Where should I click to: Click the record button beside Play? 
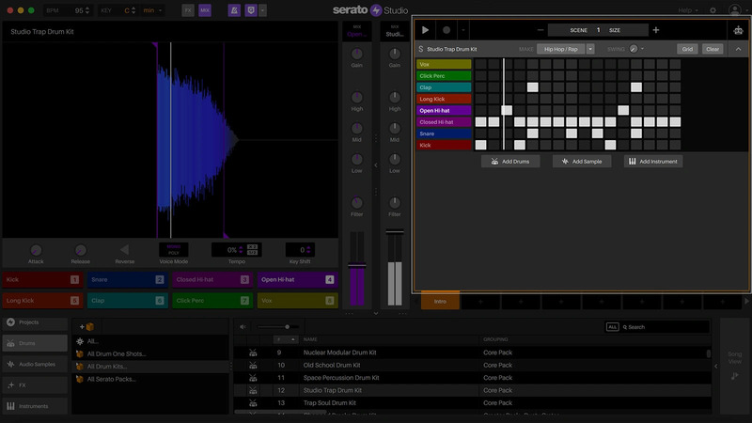[x=446, y=30]
